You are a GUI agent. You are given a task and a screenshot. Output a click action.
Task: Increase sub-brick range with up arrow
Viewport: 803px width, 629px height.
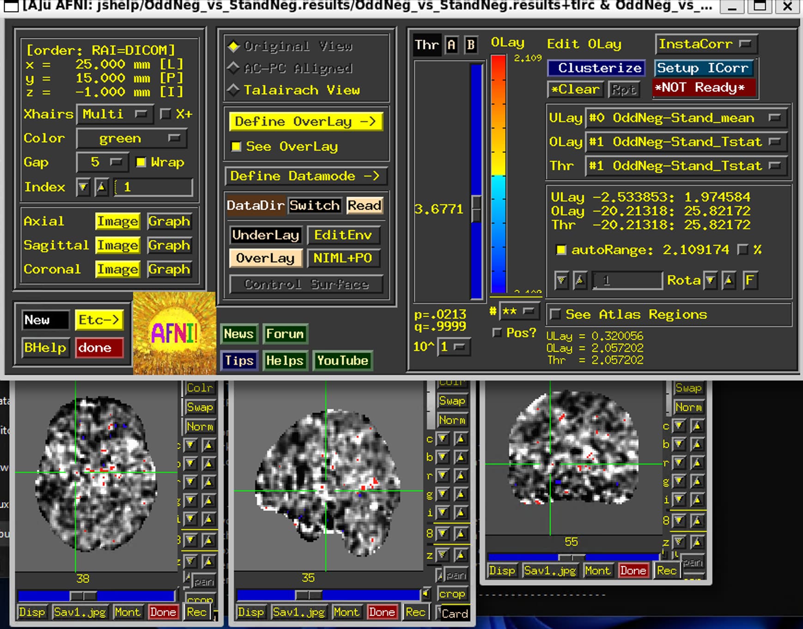coord(580,280)
